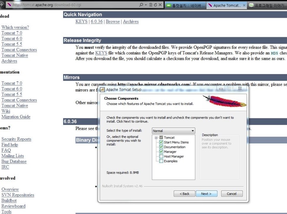This screenshot has width=287, height=214.
Task: Click Cancel in Tomcat setup
Action: pyautogui.click(x=232, y=194)
